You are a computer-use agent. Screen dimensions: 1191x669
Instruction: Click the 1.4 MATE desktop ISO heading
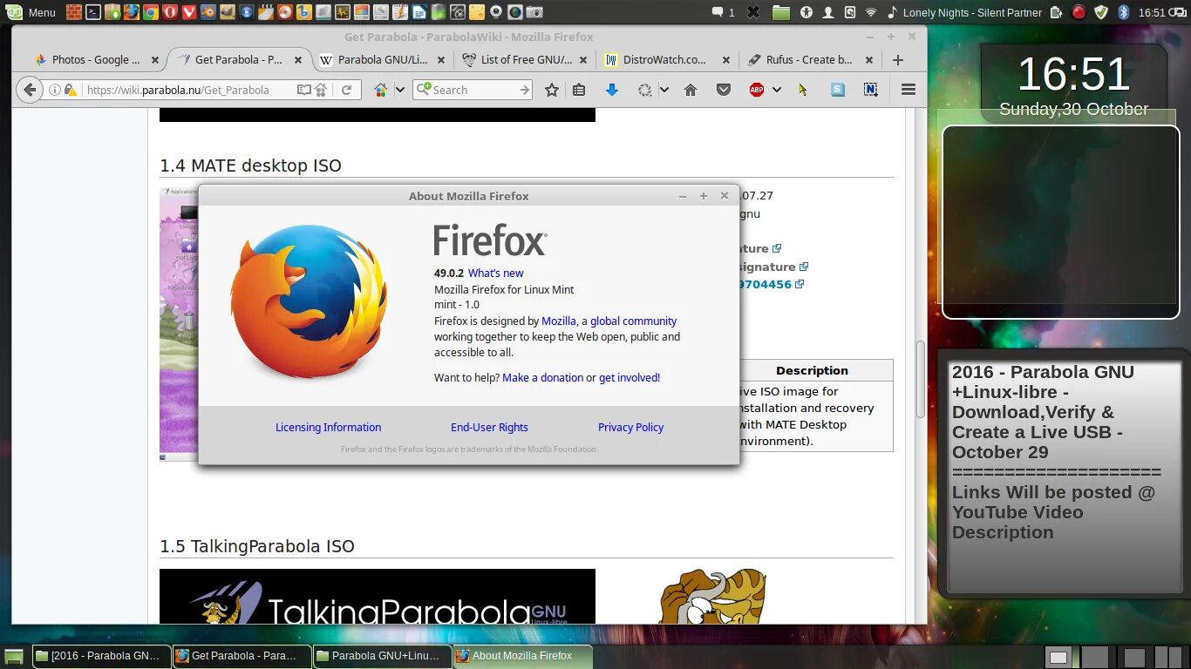point(250,166)
